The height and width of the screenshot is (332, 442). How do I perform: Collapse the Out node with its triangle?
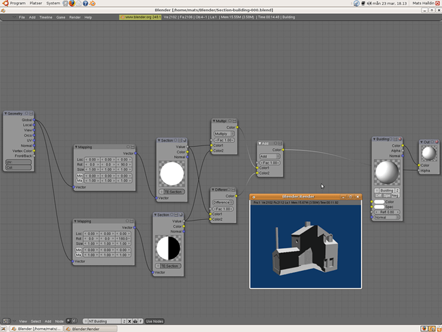(421, 142)
